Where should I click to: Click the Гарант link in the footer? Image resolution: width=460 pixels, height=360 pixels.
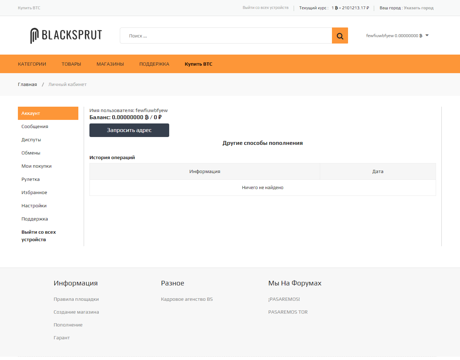[62, 338]
